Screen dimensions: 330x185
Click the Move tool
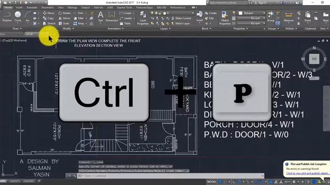tap(48, 13)
